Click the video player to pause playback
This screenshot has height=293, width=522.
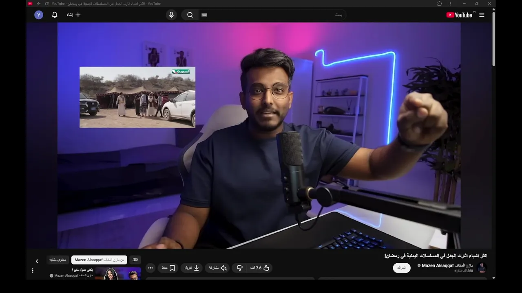point(259,136)
